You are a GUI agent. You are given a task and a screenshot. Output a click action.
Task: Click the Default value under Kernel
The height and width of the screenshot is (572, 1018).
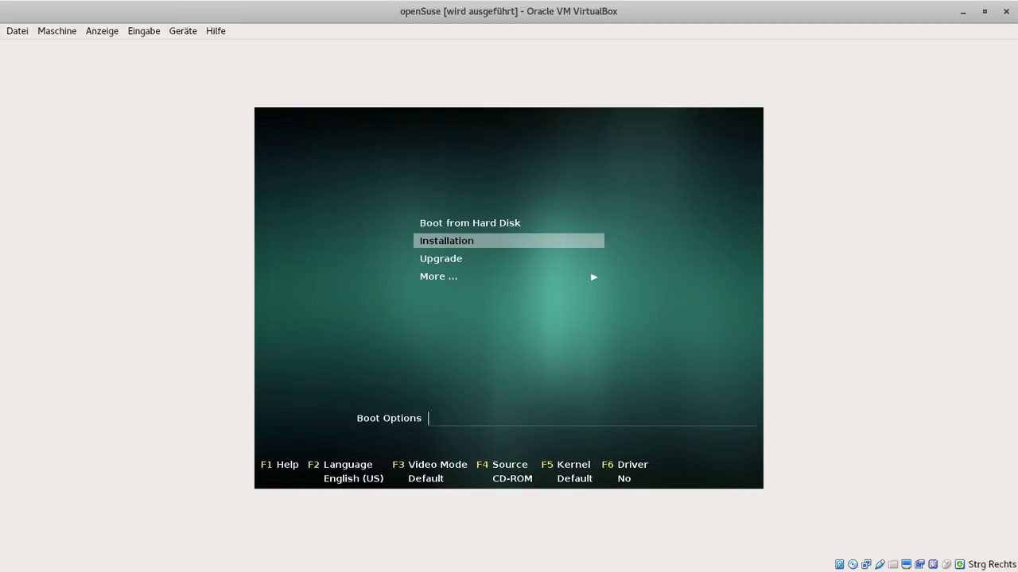tap(574, 479)
